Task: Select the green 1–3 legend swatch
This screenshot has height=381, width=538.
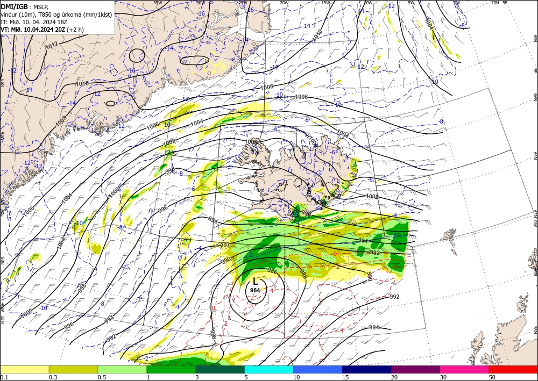Action: (x=171, y=369)
